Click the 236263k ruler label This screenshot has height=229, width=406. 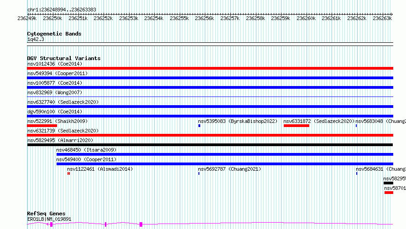pyautogui.click(x=382, y=19)
